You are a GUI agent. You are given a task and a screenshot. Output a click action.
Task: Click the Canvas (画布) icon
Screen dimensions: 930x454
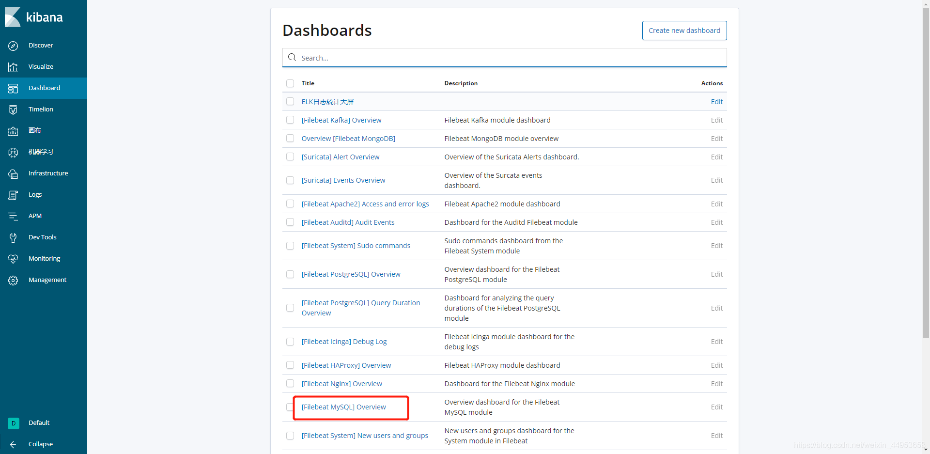[13, 131]
